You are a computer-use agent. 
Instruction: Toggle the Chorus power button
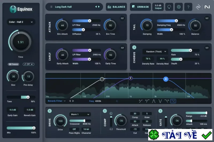(134, 47)
